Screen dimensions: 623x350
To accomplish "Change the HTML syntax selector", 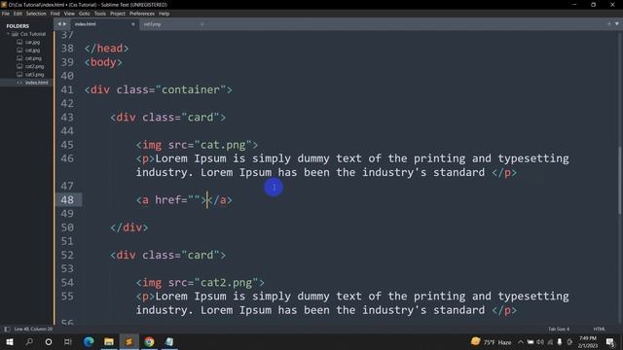I will (x=600, y=329).
